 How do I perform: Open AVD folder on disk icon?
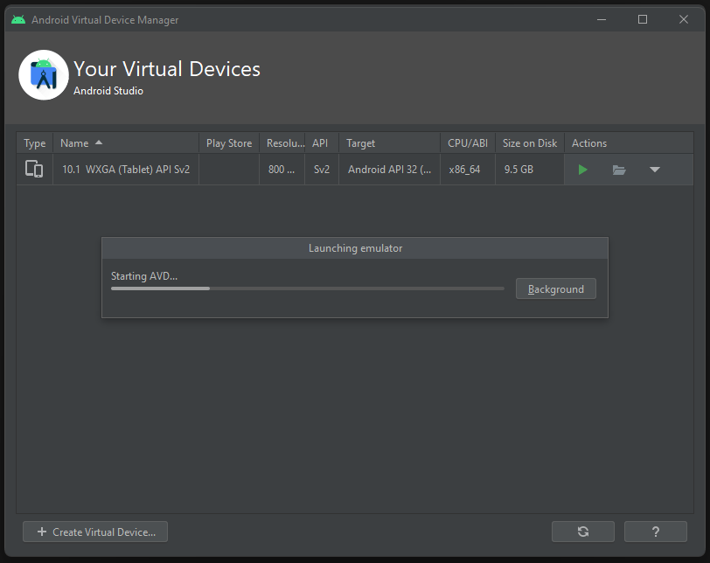click(x=619, y=170)
